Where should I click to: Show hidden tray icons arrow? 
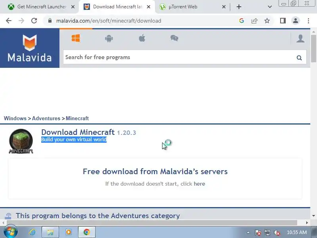tap(248, 232)
